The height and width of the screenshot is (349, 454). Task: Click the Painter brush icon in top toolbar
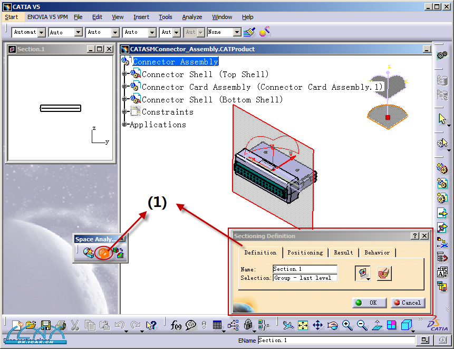(x=249, y=32)
